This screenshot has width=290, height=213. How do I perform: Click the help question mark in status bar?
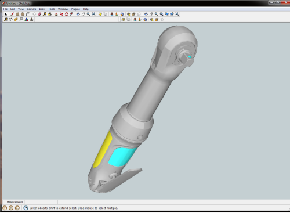(26, 208)
